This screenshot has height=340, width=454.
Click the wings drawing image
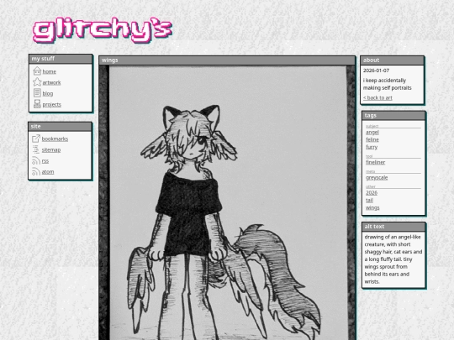pos(227,202)
